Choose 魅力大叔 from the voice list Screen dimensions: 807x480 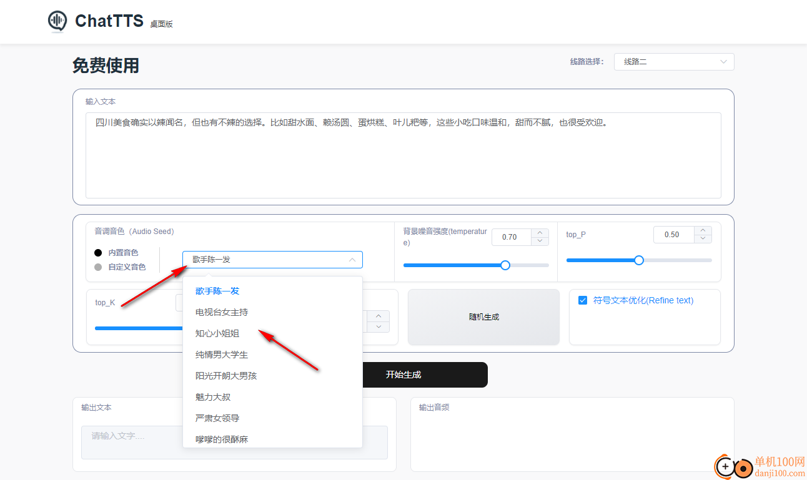(x=272, y=397)
